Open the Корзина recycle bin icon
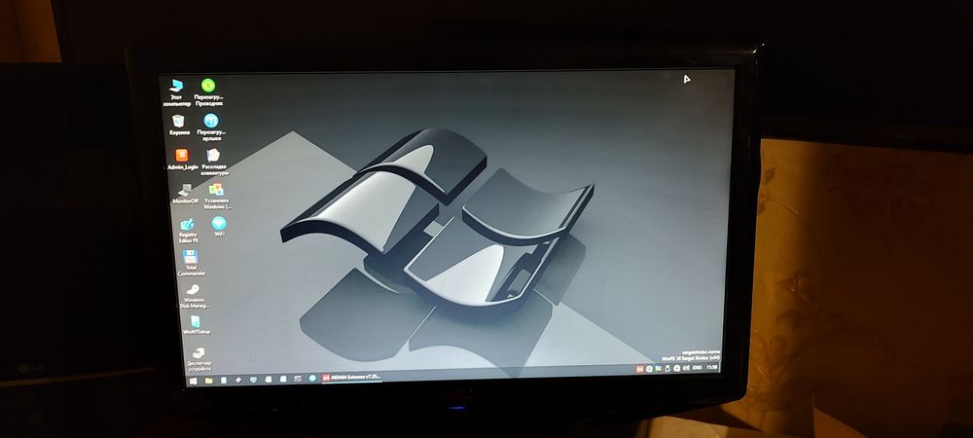The image size is (973, 438). click(x=179, y=125)
